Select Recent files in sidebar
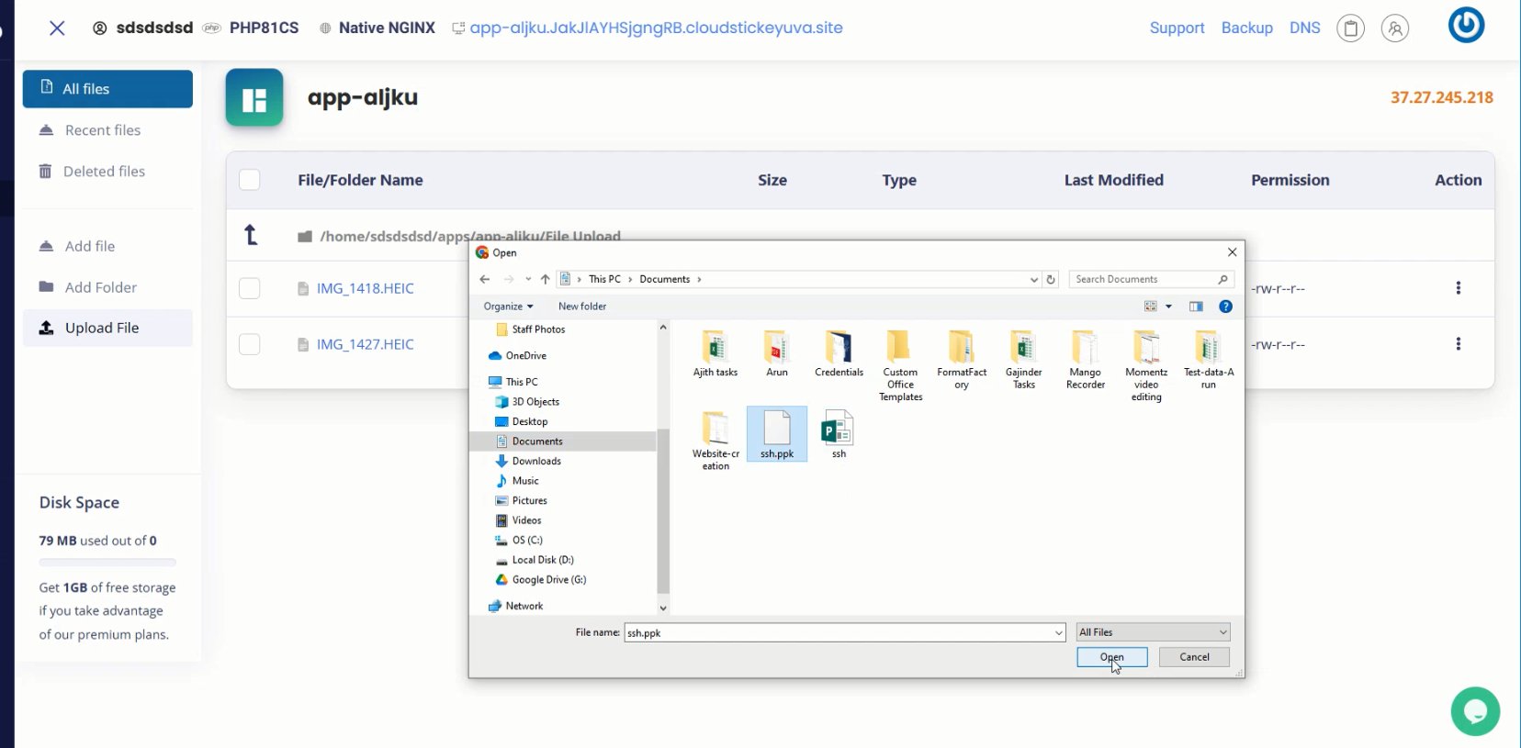1521x748 pixels. (x=102, y=130)
